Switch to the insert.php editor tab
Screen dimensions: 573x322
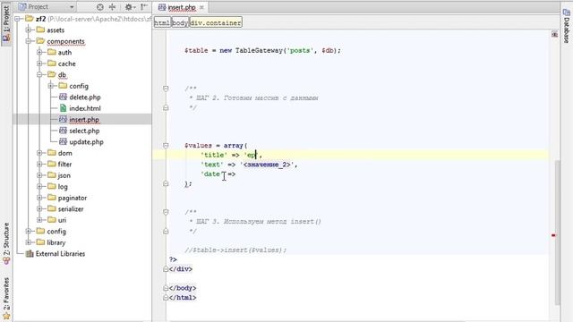(x=182, y=7)
